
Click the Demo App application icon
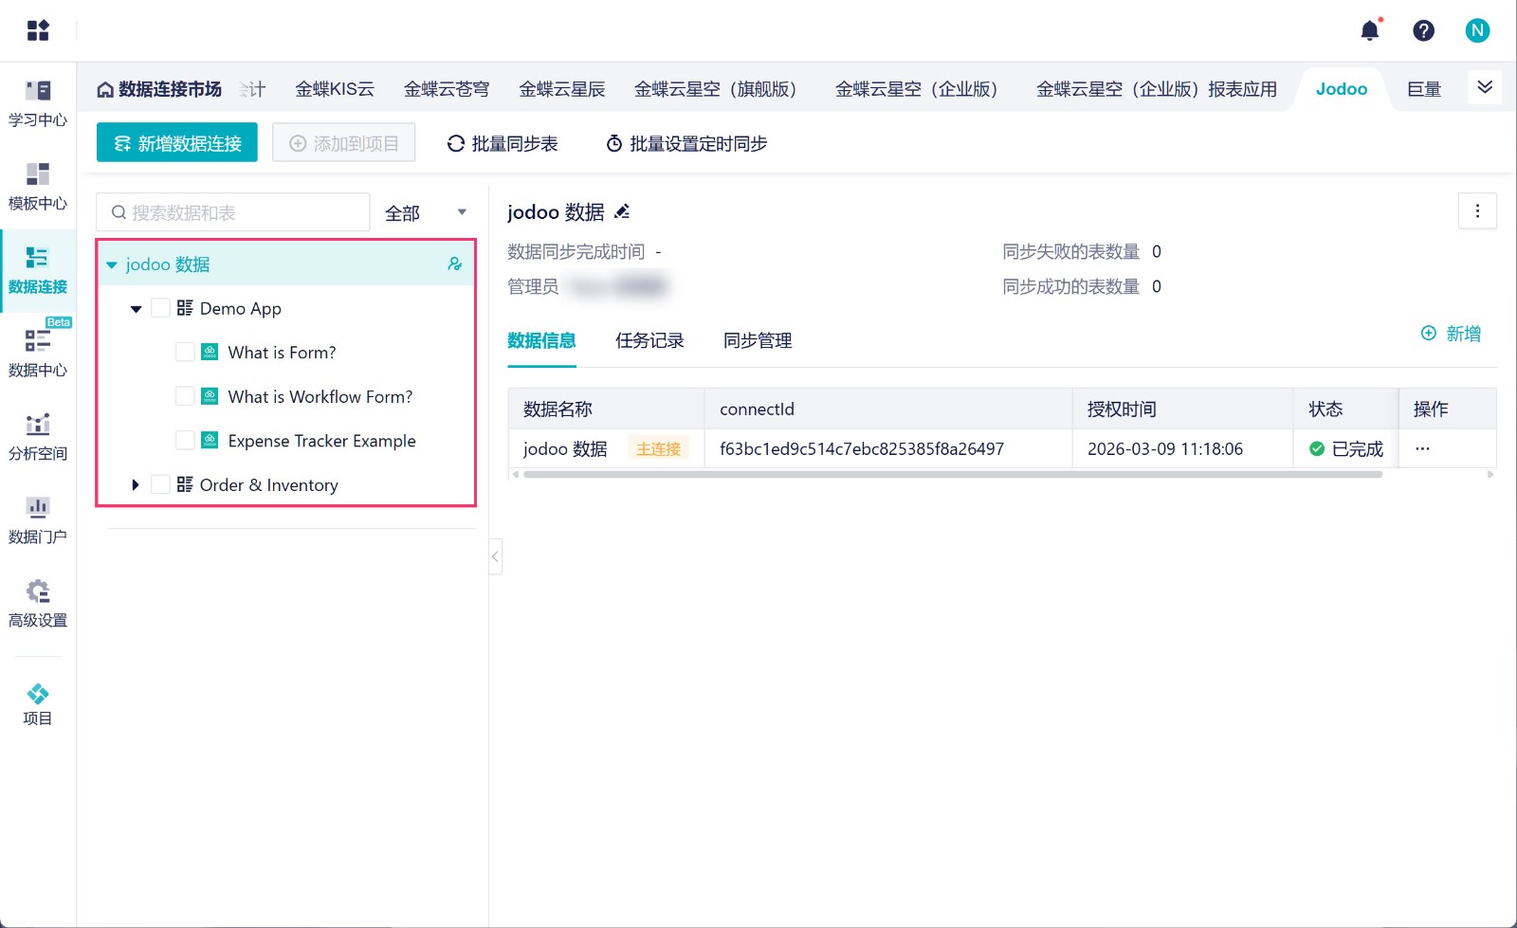(x=185, y=308)
